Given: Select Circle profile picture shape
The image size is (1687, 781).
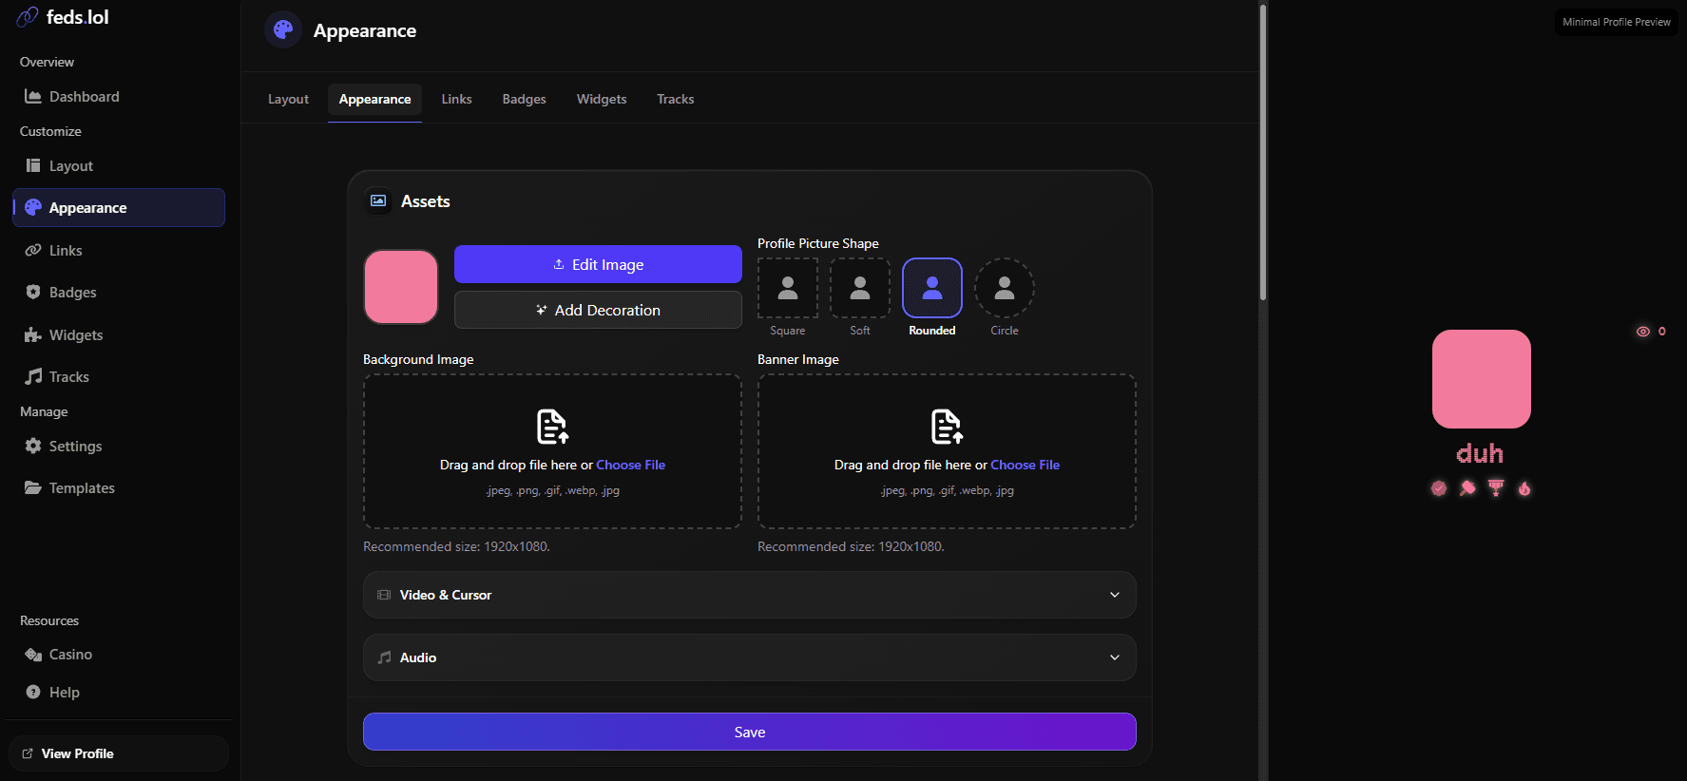Looking at the screenshot, I should (1005, 288).
